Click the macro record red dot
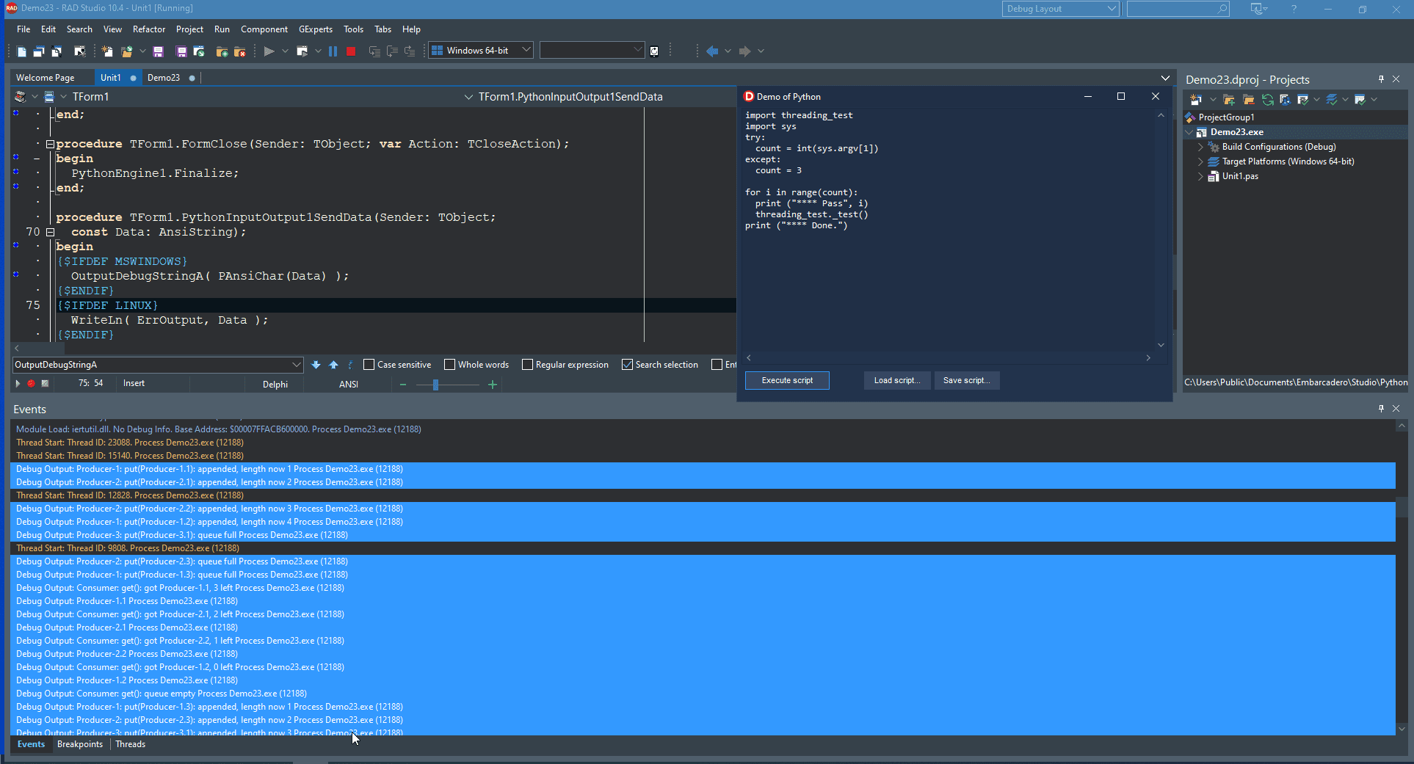1414x764 pixels. [31, 384]
